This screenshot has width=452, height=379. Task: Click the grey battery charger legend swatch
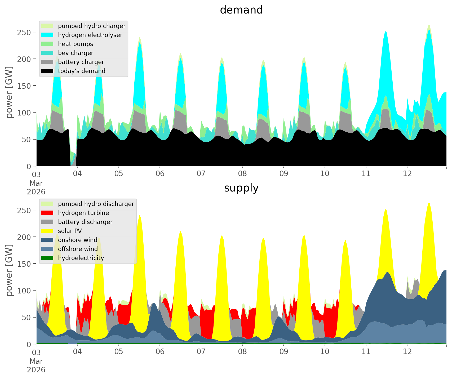click(47, 62)
